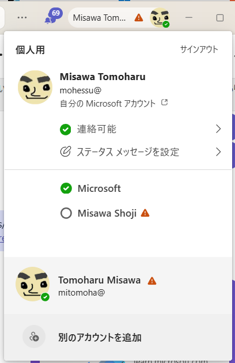Click the warning triangle in the title bar

point(139,18)
